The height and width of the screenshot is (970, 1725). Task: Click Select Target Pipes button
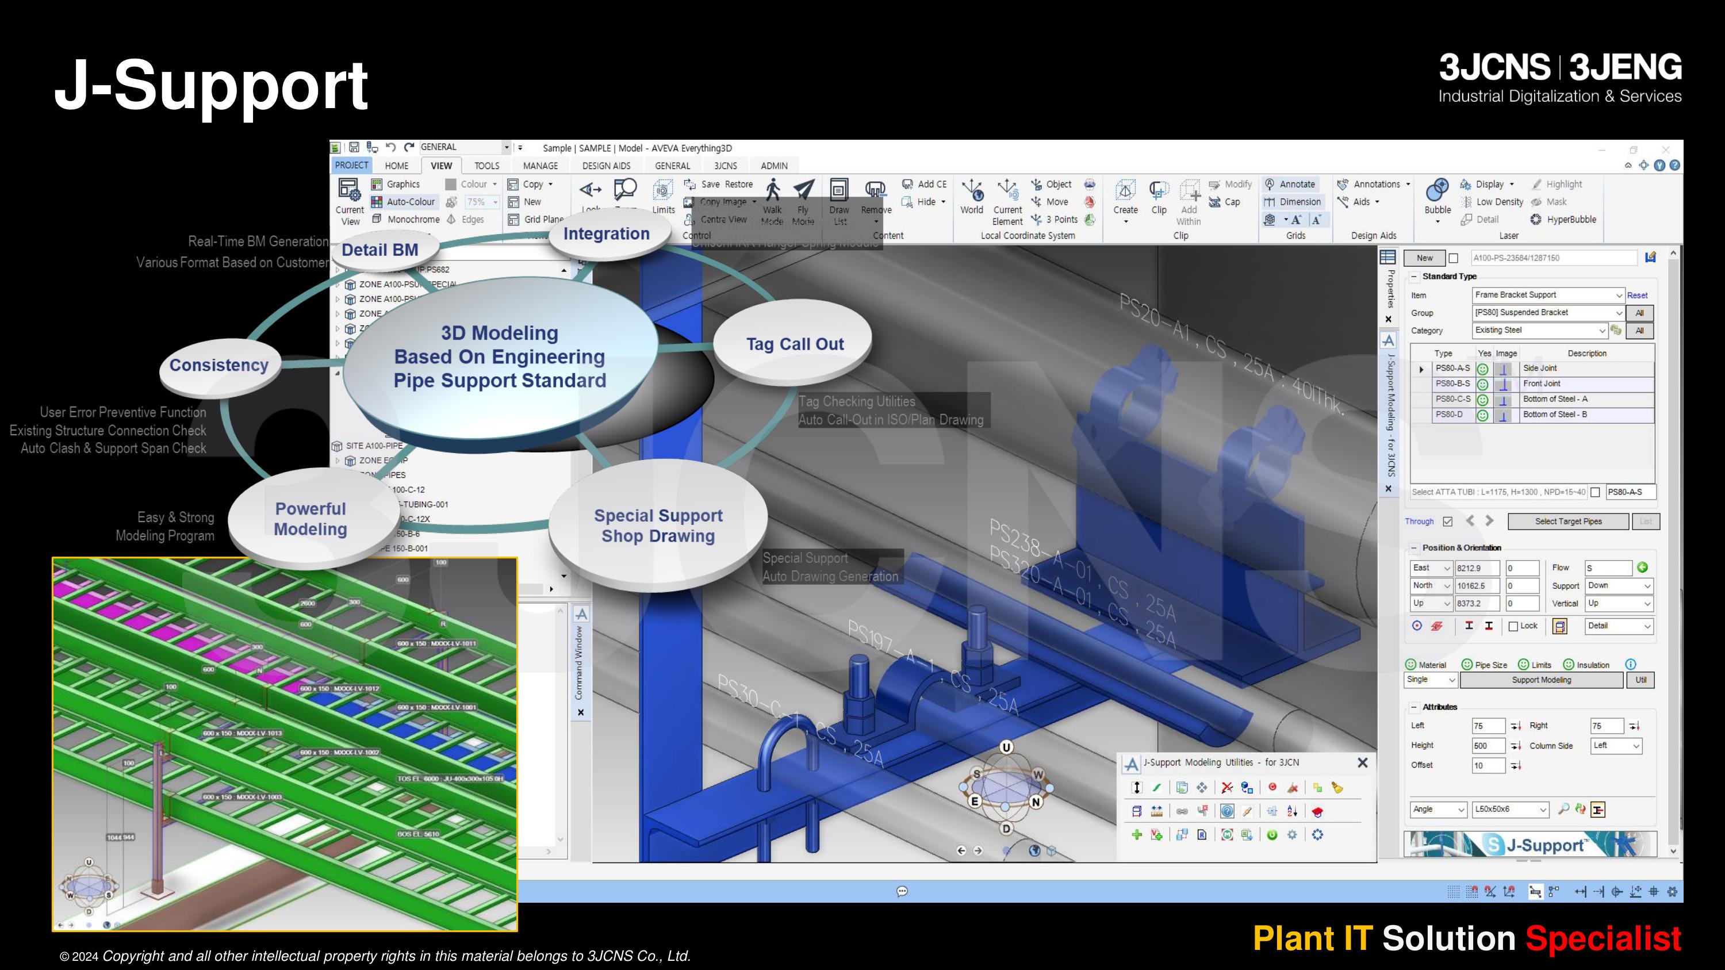(x=1568, y=522)
